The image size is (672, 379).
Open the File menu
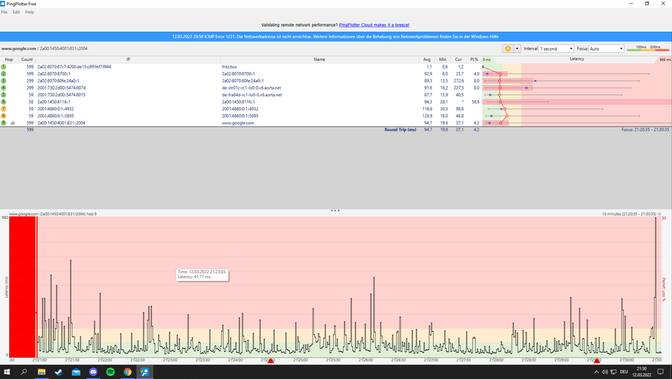pos(4,12)
